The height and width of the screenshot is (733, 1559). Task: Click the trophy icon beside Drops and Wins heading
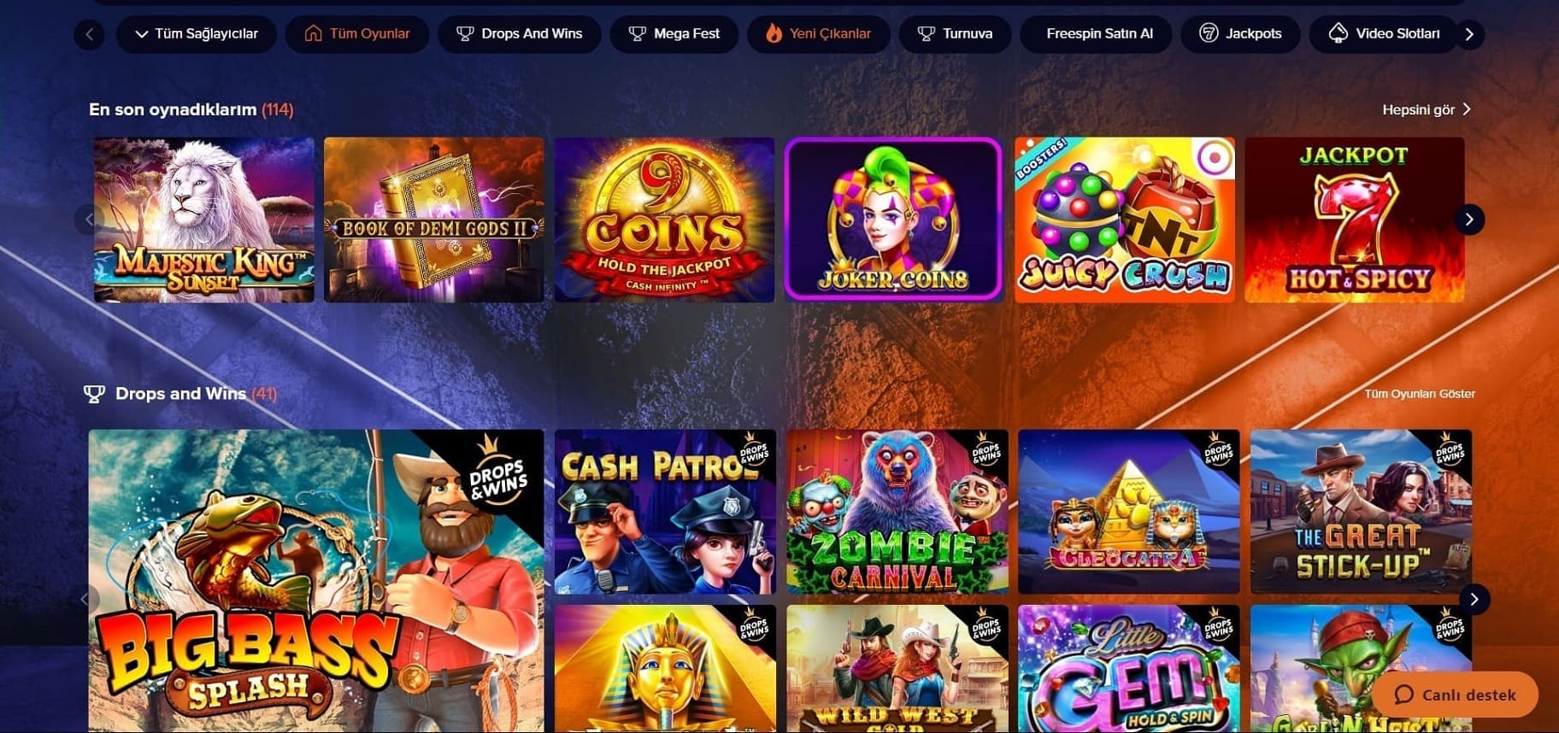pyautogui.click(x=94, y=394)
